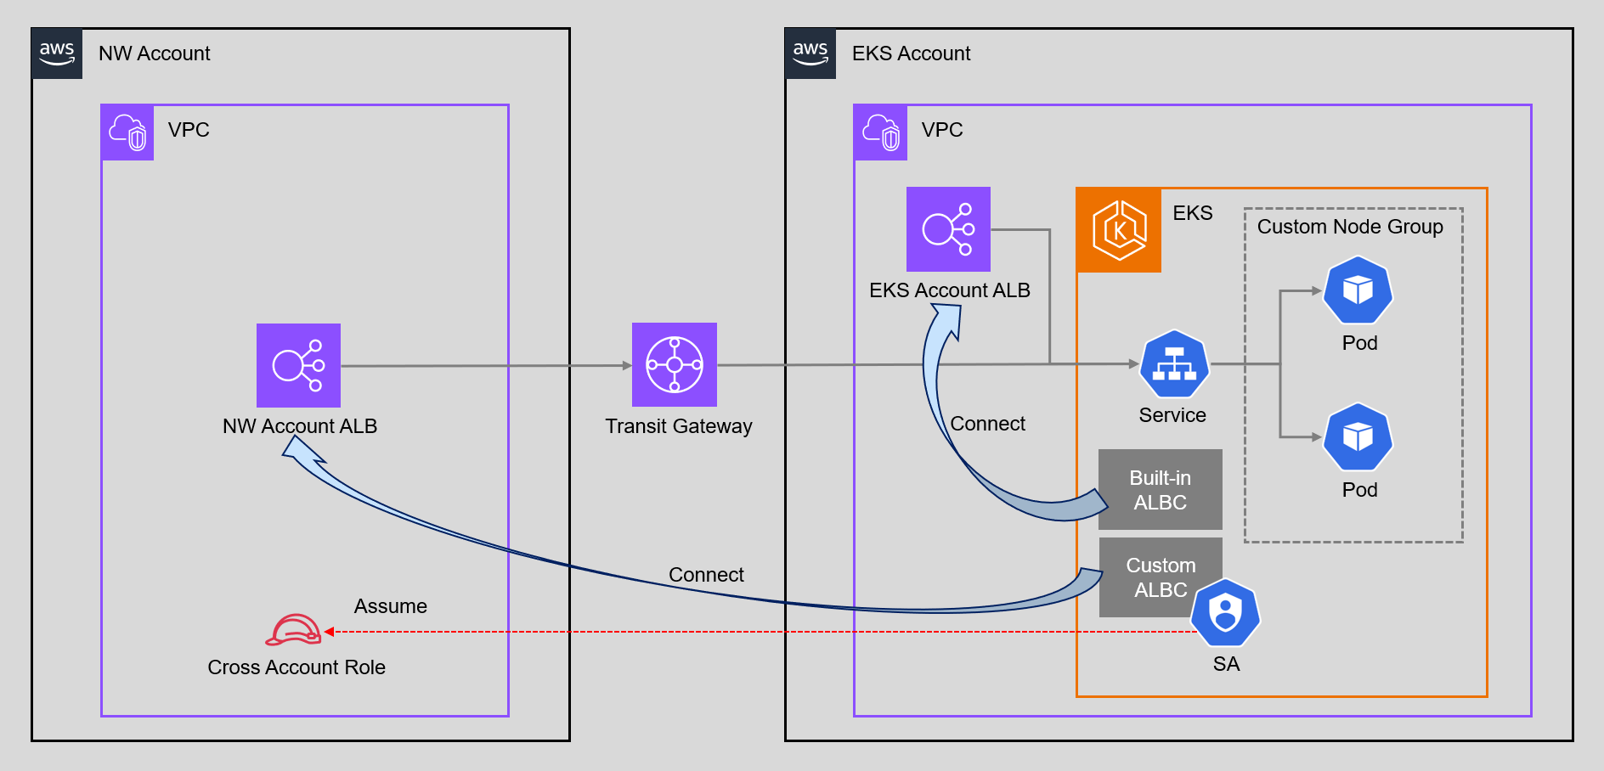Click the 'NW Account' title text
This screenshot has height=771, width=1604.
[x=155, y=53]
